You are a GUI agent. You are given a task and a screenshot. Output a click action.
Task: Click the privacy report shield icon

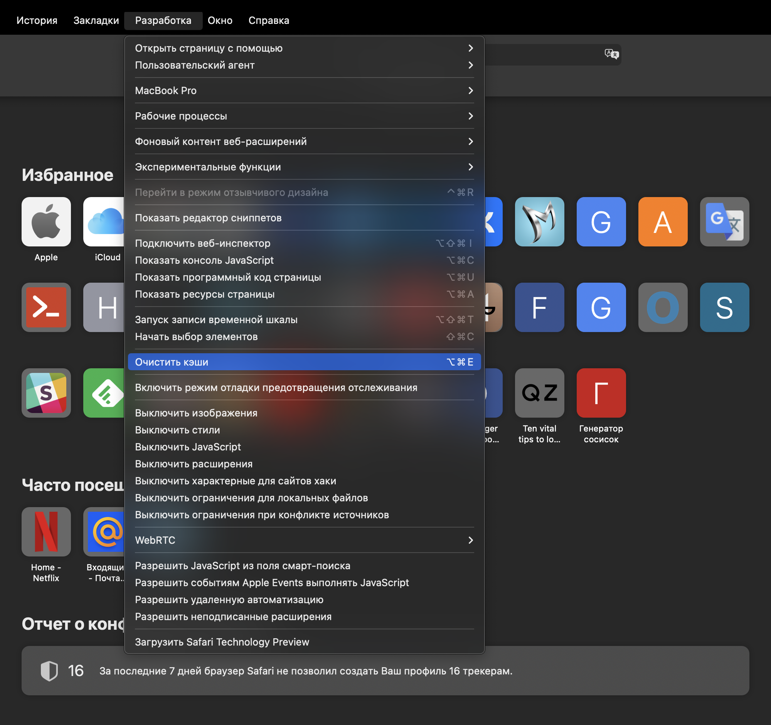pos(49,671)
